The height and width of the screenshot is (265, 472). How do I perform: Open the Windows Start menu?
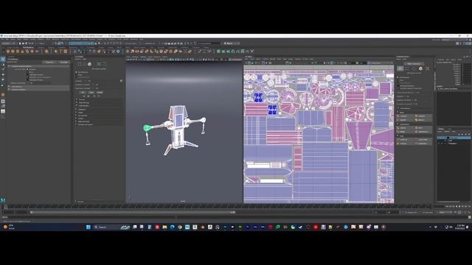pos(88,227)
